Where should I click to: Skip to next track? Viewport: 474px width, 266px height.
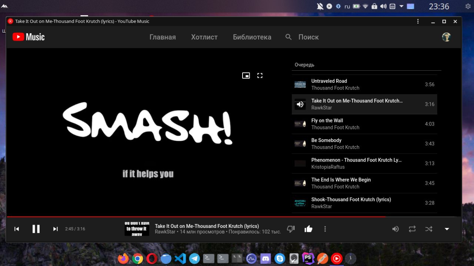click(56, 229)
